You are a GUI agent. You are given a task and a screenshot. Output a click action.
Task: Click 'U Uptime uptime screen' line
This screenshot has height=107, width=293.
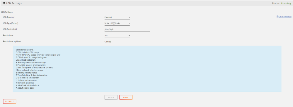26,80
